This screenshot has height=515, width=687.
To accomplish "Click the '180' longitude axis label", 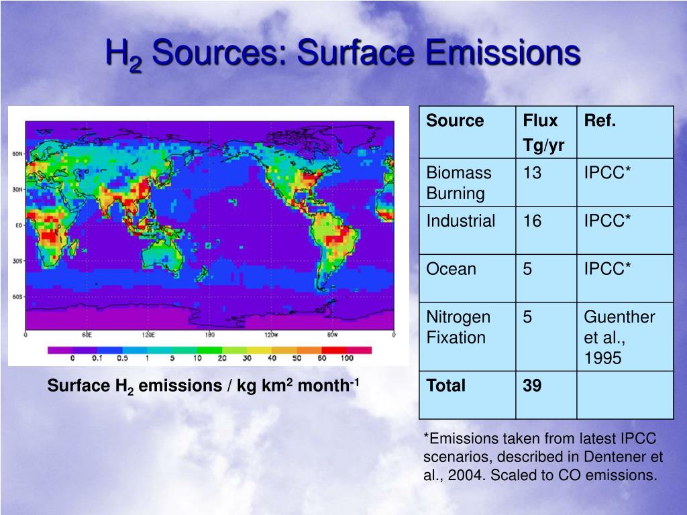I will (x=210, y=335).
